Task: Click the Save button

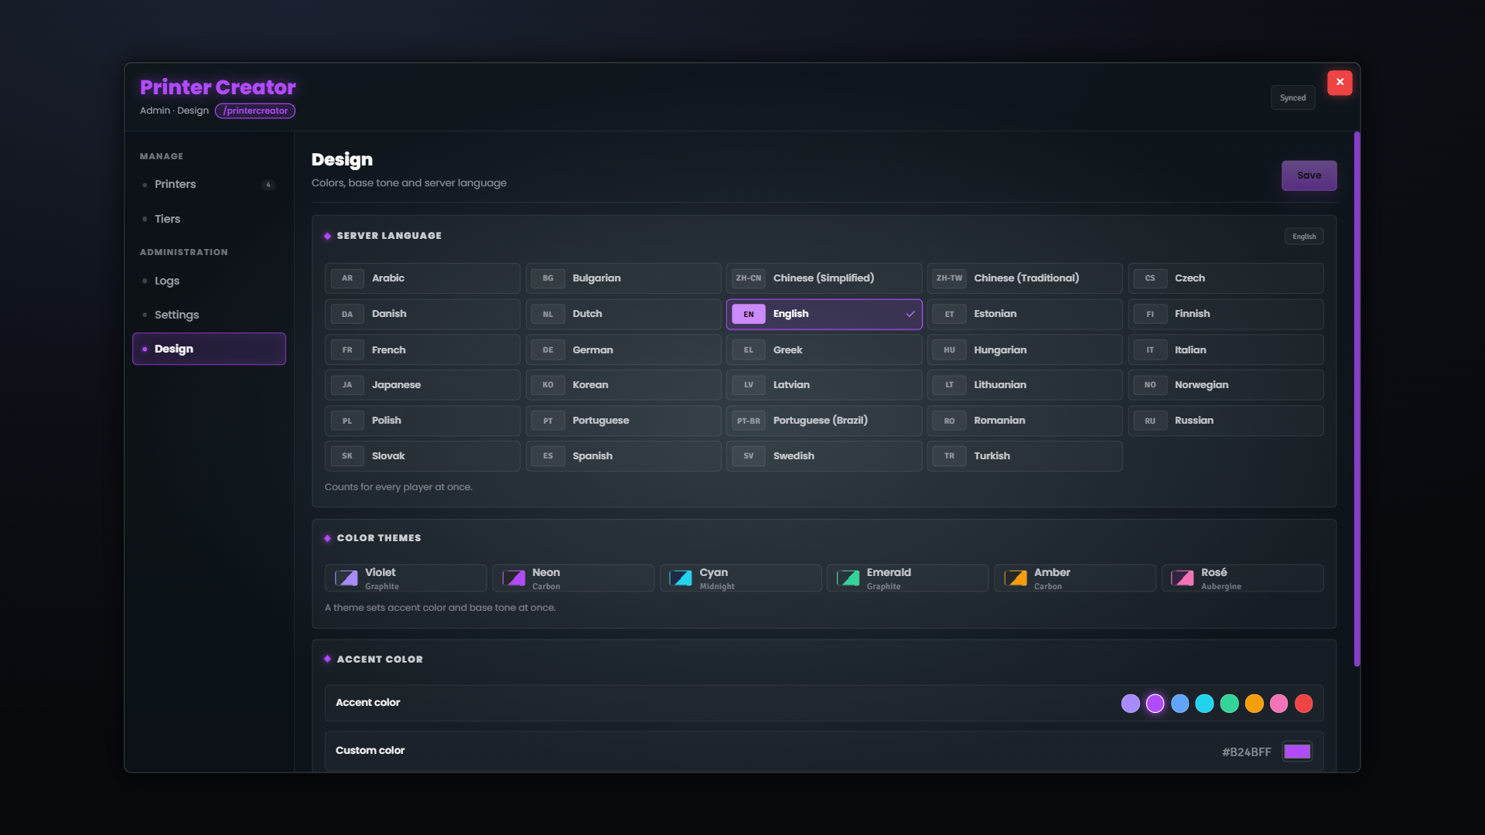Action: 1309,176
